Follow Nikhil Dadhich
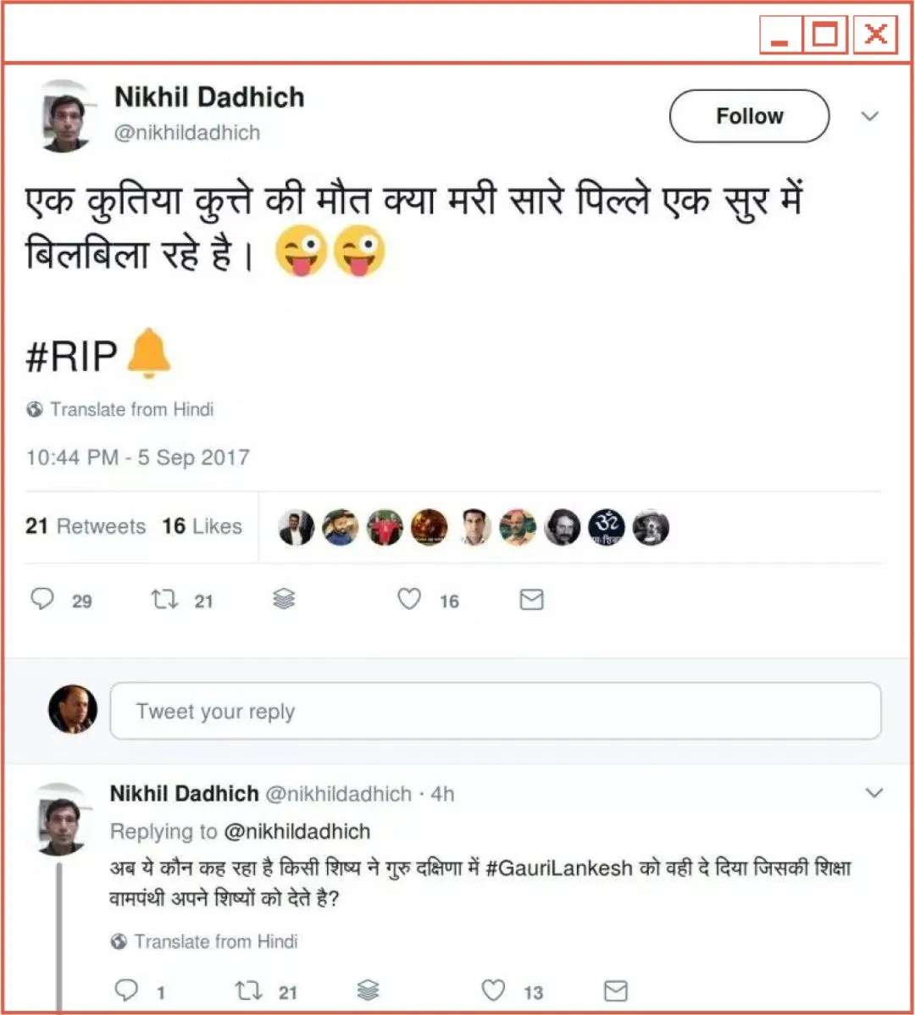The height and width of the screenshot is (1015, 915). 749,116
